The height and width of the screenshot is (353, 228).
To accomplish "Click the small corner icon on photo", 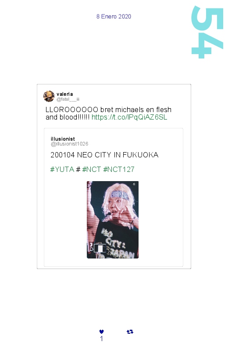I will coord(134,184).
